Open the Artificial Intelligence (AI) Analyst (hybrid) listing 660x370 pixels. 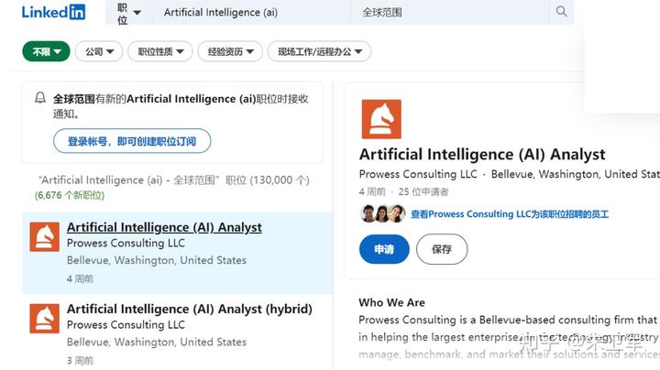[190, 309]
